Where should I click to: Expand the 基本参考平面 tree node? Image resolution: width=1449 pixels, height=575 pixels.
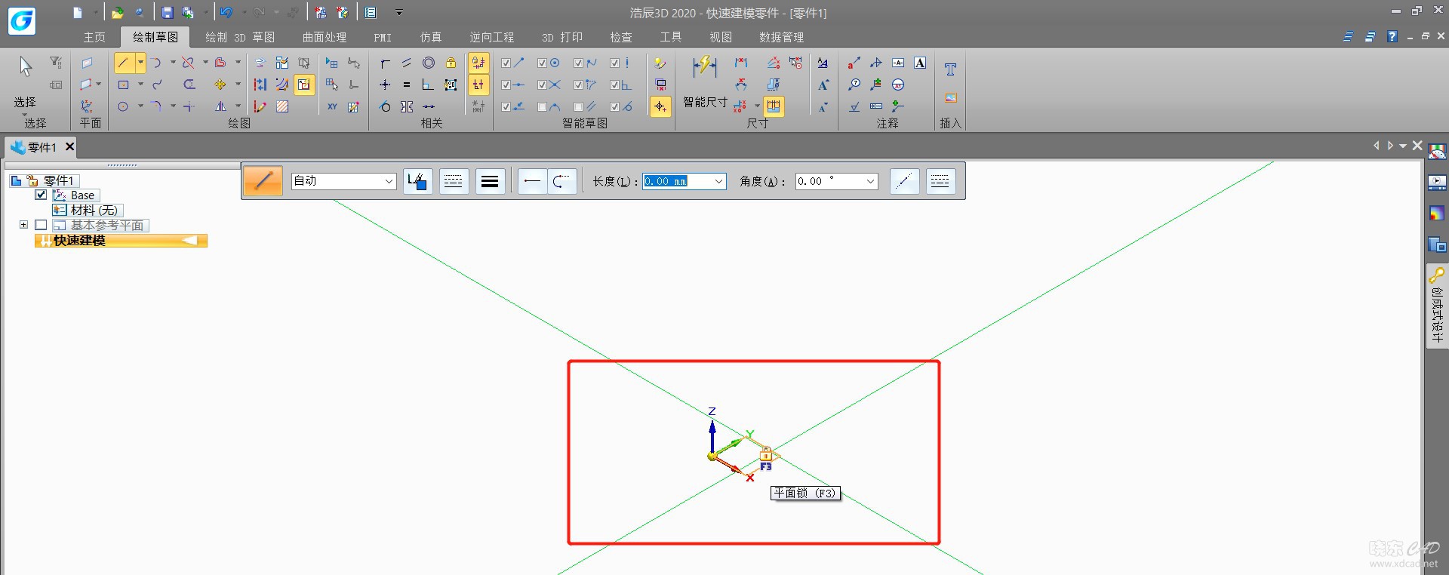[23, 225]
